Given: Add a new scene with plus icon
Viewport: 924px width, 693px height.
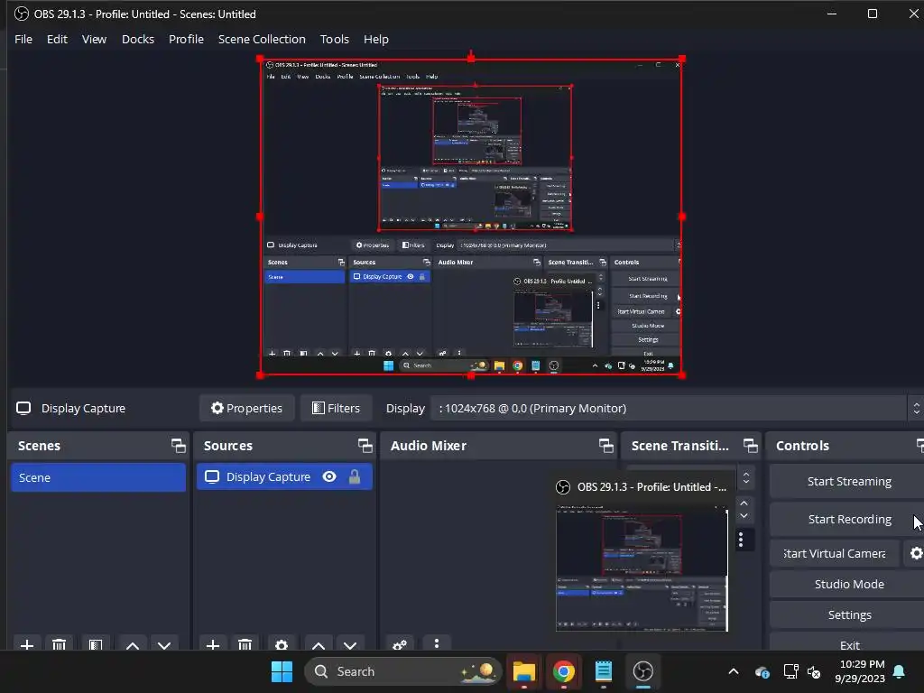Looking at the screenshot, I should coord(26,644).
